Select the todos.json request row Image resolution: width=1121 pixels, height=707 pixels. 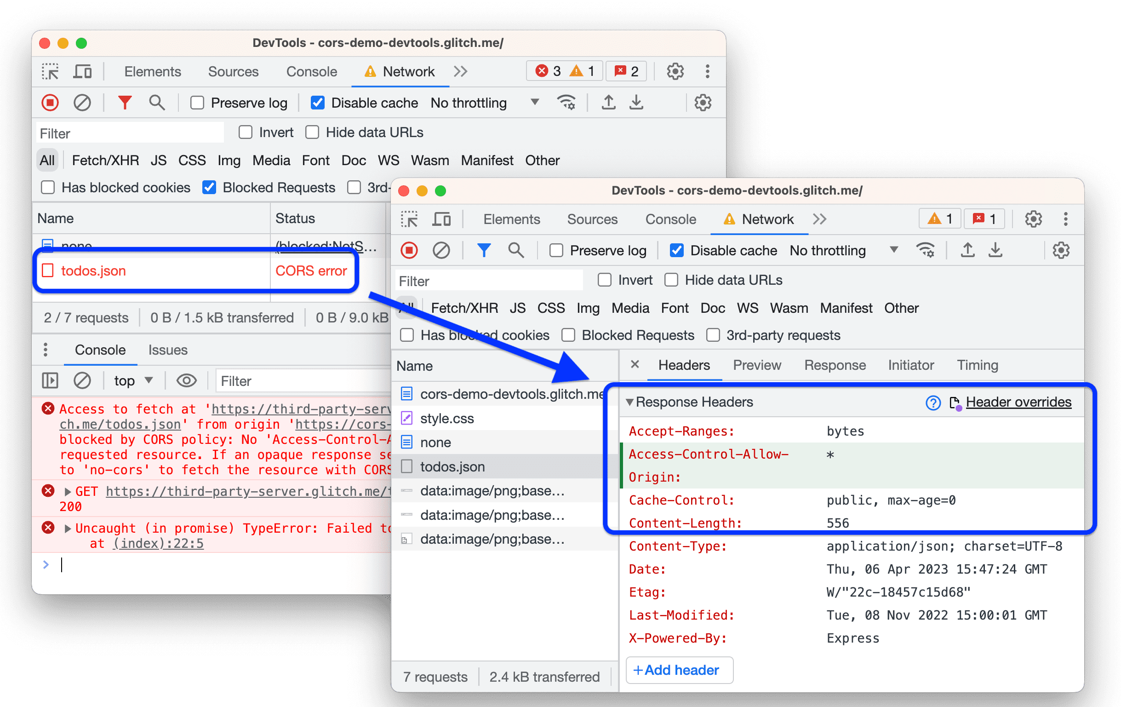pyautogui.click(x=452, y=466)
